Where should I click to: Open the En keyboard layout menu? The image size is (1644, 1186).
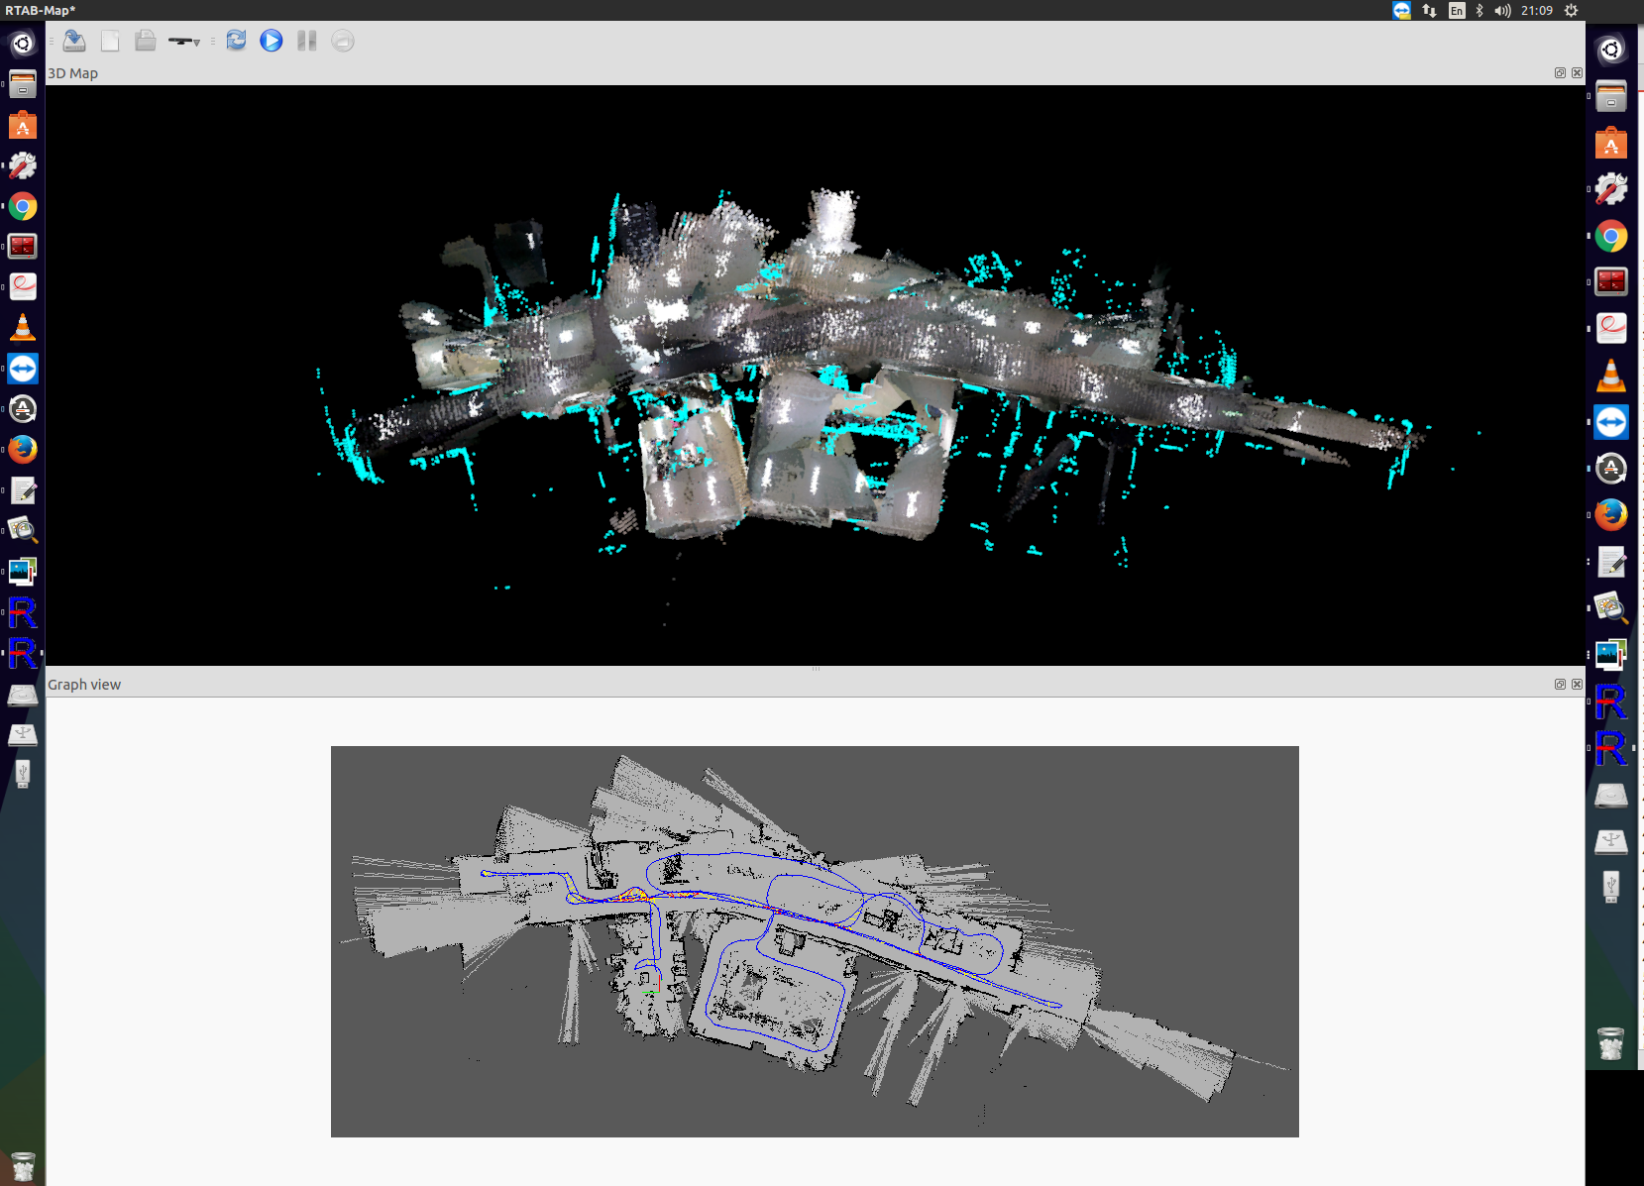(1456, 11)
